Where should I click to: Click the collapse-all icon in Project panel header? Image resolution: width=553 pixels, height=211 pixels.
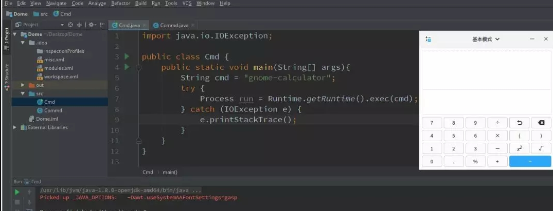79,25
